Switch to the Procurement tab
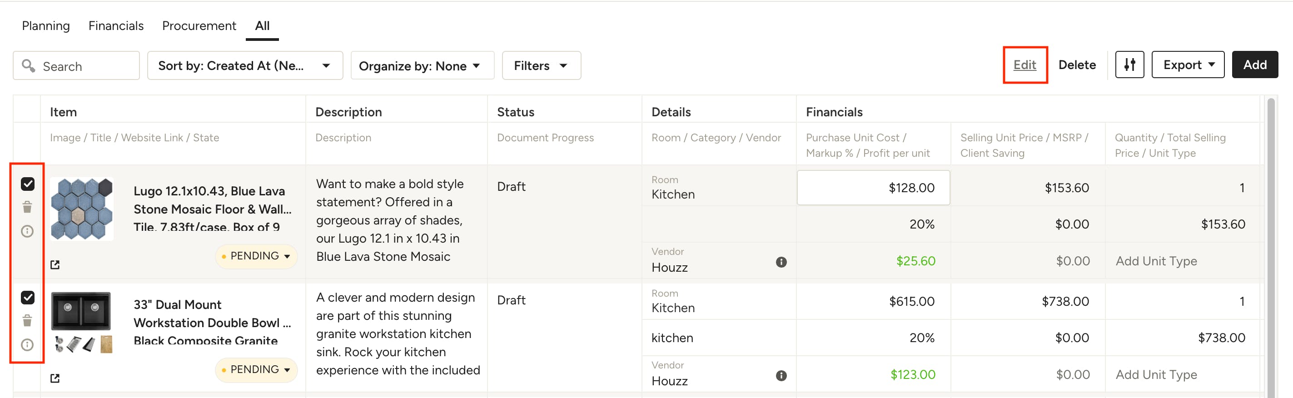This screenshot has height=398, width=1293. point(199,25)
